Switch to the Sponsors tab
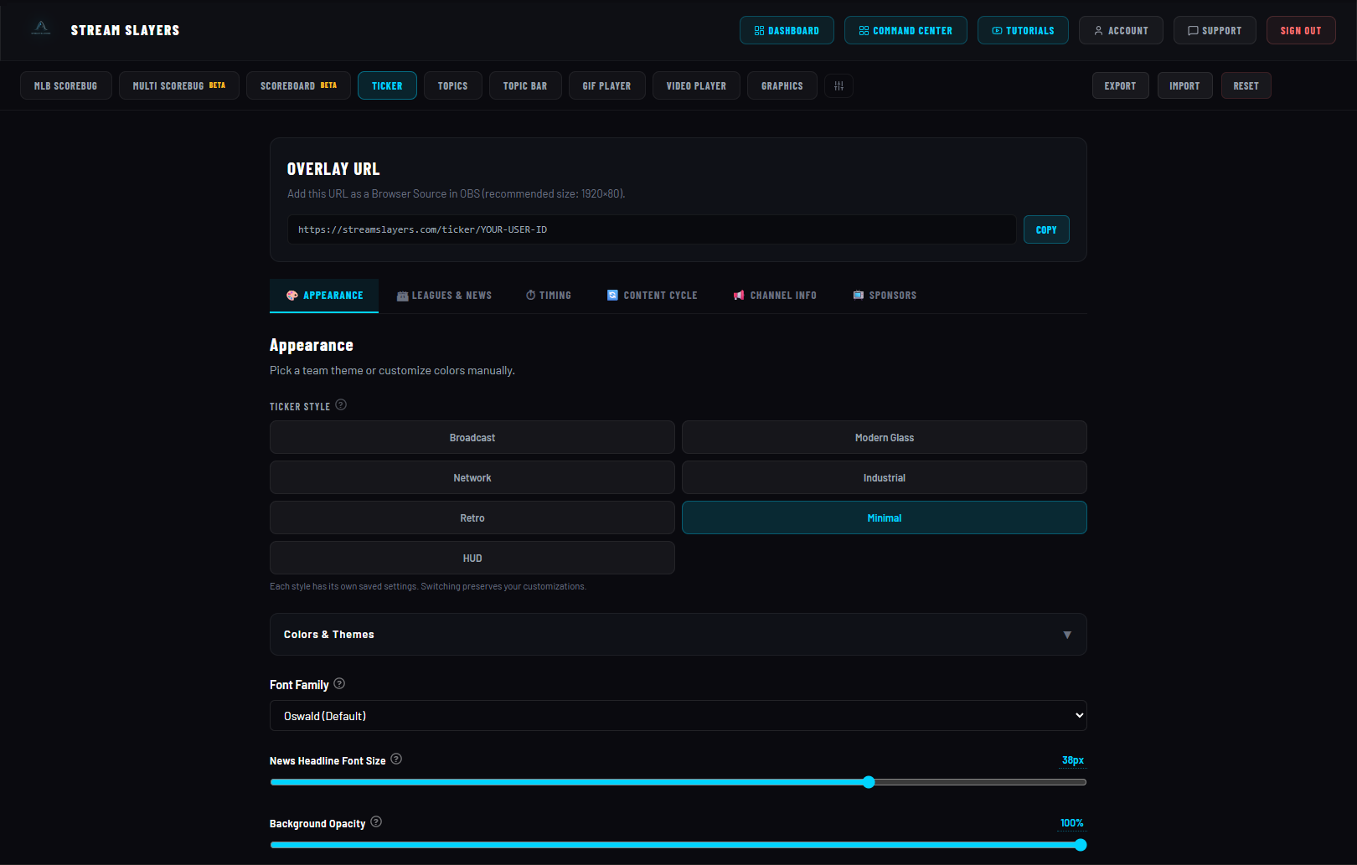This screenshot has height=865, width=1357. [885, 296]
